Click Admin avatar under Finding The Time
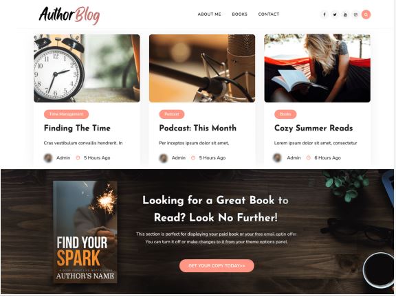 tap(48, 158)
